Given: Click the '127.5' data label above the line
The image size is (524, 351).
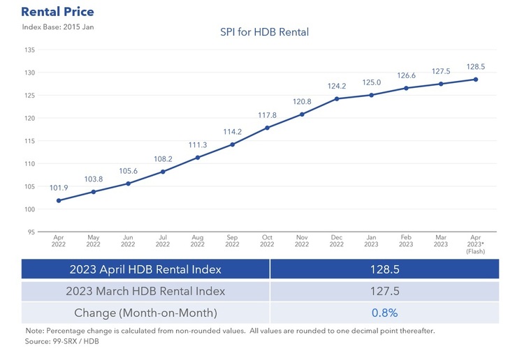Looking at the screenshot, I should click(x=441, y=71).
